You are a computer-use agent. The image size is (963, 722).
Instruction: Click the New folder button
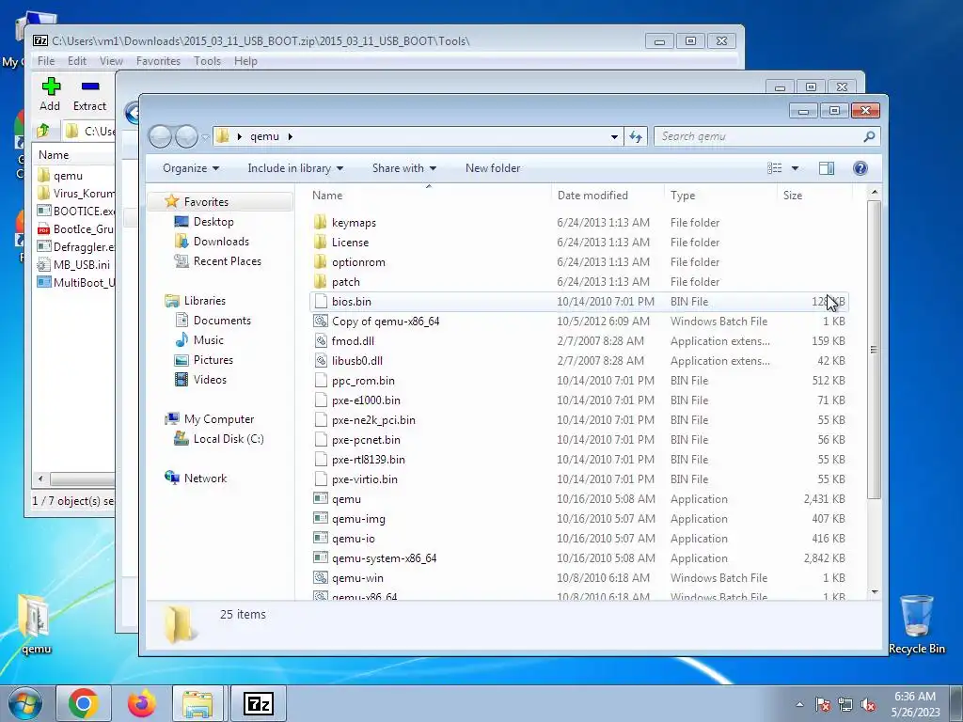click(x=493, y=168)
